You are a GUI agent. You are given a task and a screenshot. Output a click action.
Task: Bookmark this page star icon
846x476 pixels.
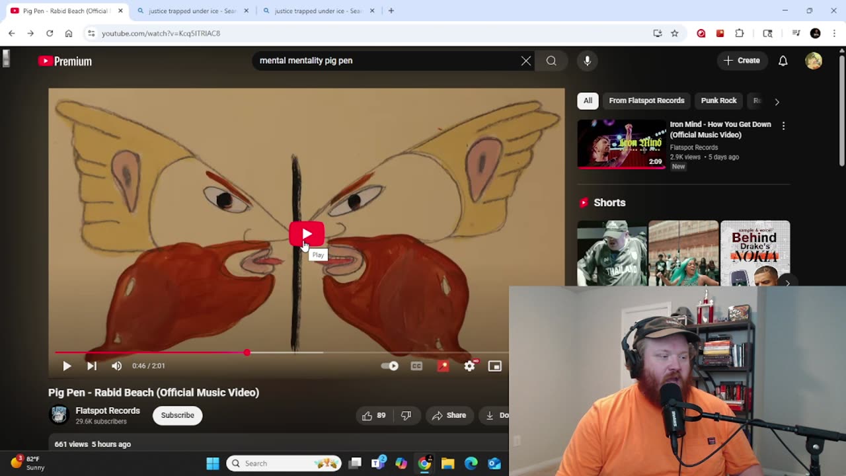[675, 33]
